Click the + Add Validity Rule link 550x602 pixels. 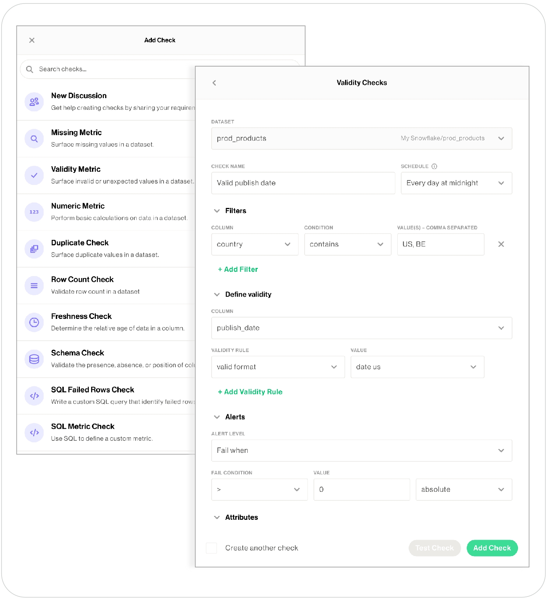250,392
